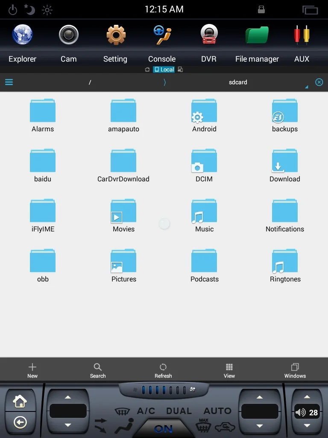Screen dimensions: 328x438
Task: Toggle DUAL climate zone
Action: 179,411
